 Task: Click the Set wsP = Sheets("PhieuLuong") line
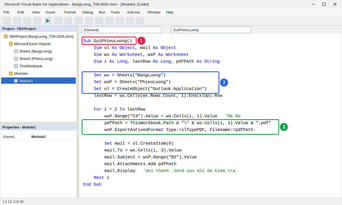132,82
